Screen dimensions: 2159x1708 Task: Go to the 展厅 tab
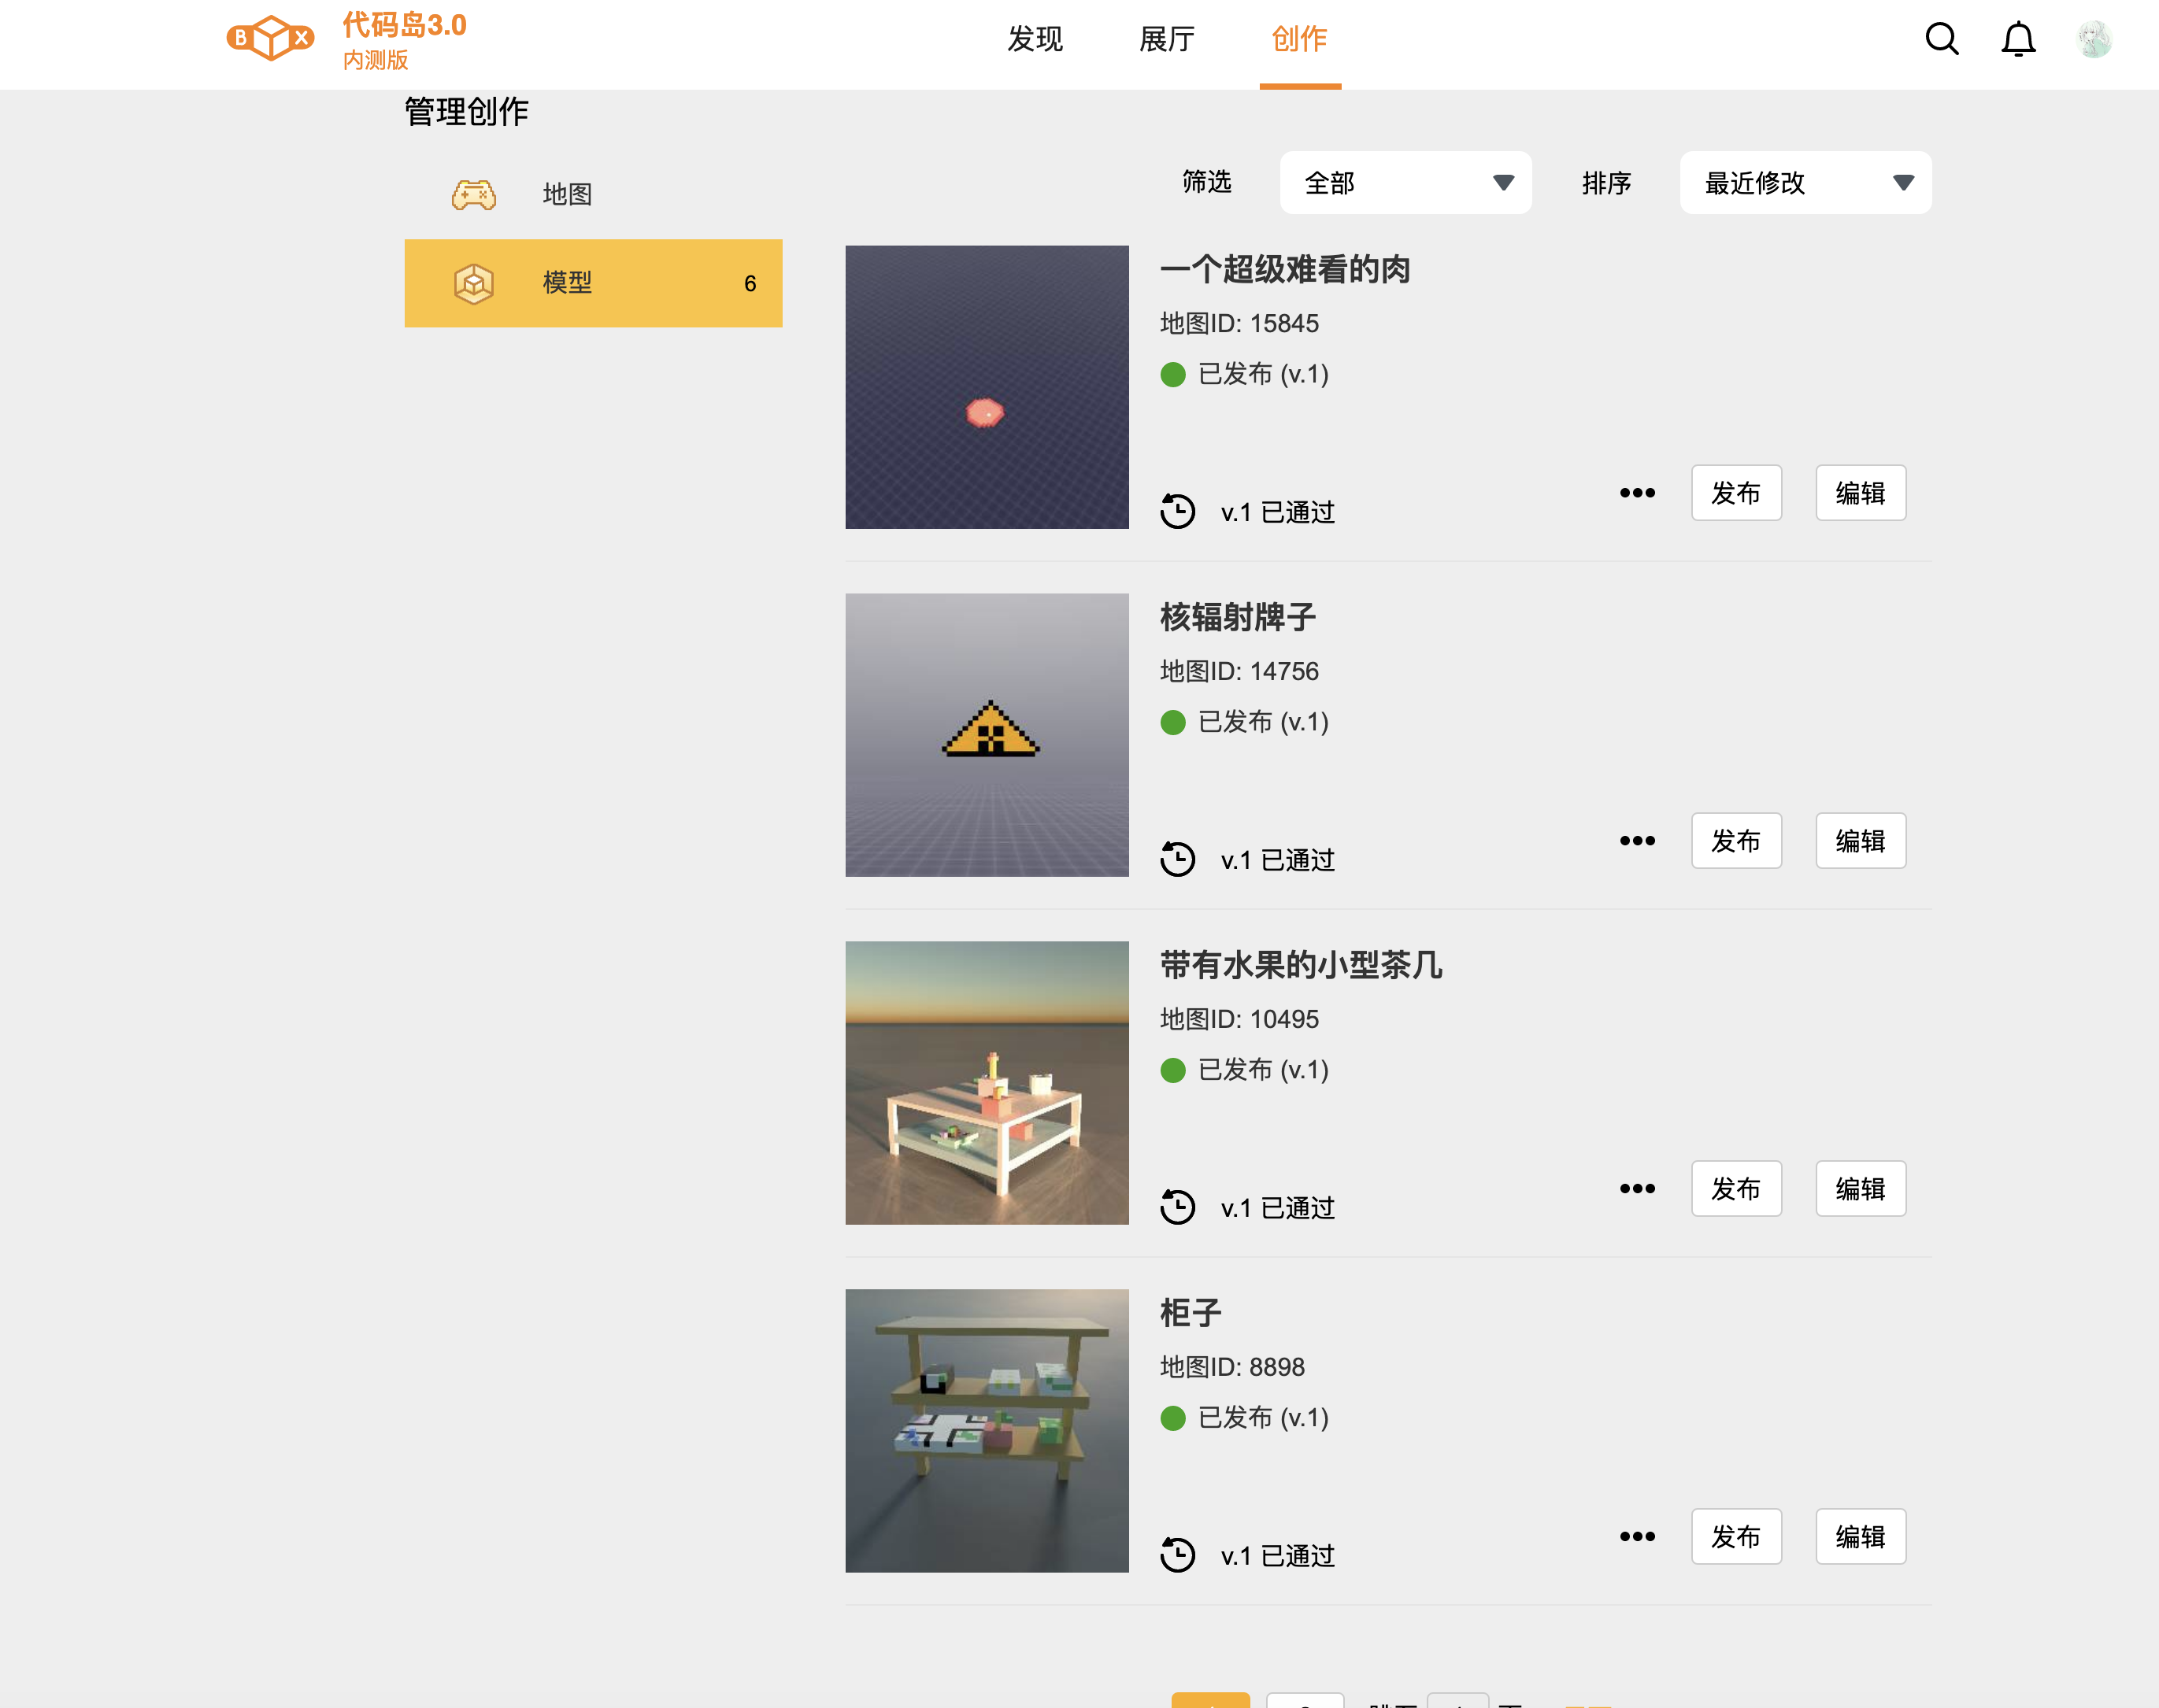click(x=1167, y=40)
